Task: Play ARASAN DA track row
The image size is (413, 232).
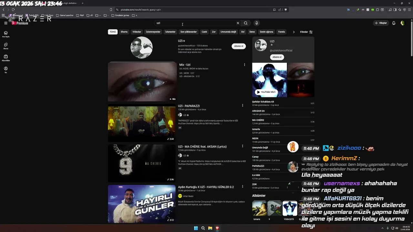Action: point(283,112)
